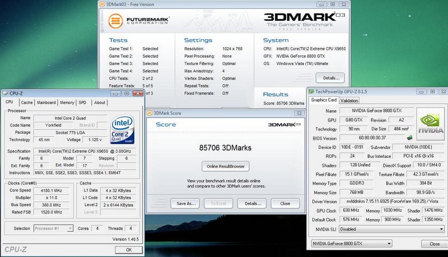The image size is (448, 257).
Task: Click the Shaders 128 Unified value
Action: (360, 165)
